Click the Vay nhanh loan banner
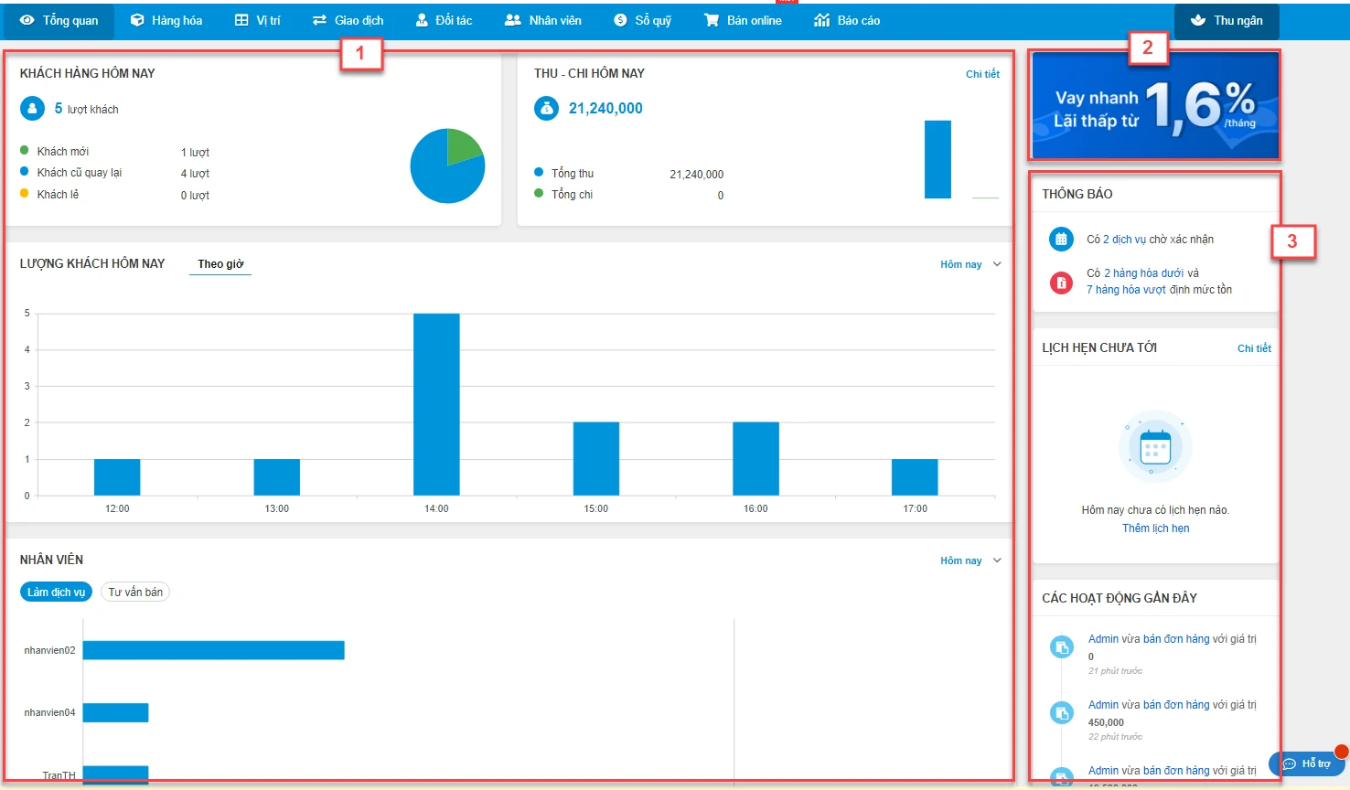Screen dimensions: 1350x790 coord(1155,105)
